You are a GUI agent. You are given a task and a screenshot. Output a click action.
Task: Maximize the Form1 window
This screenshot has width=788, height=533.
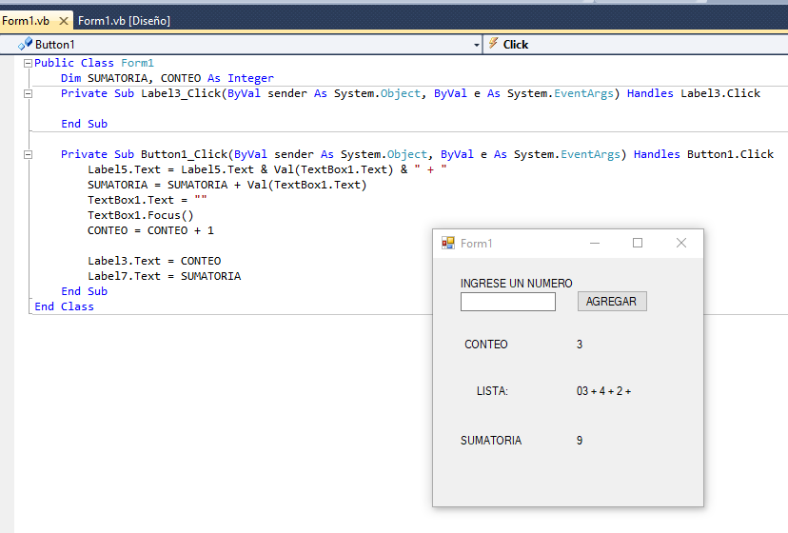click(638, 244)
